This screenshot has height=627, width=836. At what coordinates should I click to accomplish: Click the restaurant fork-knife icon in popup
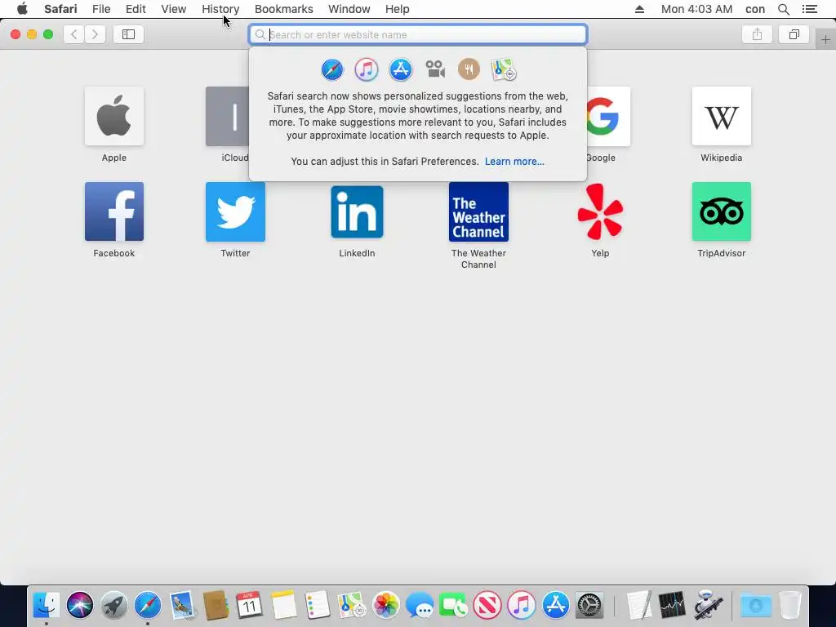(469, 69)
